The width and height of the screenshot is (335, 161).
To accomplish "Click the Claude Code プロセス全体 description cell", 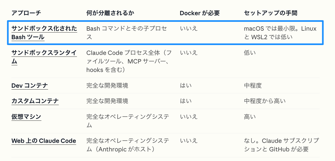I will [129, 61].
